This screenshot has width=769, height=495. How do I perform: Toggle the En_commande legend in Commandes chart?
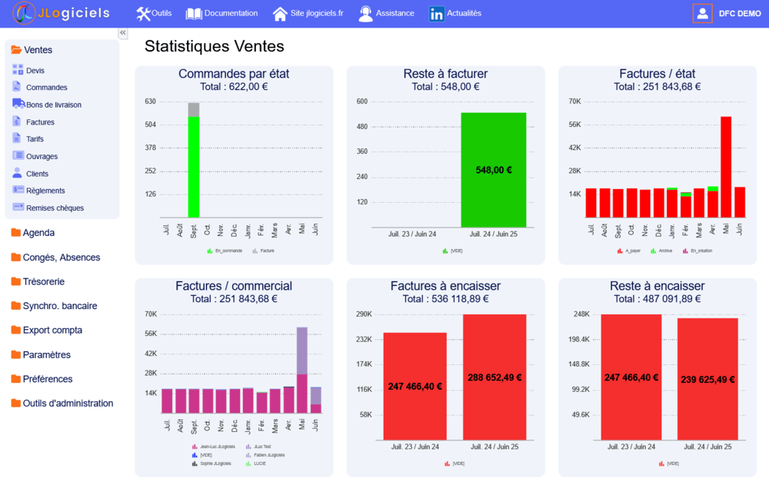[225, 251]
